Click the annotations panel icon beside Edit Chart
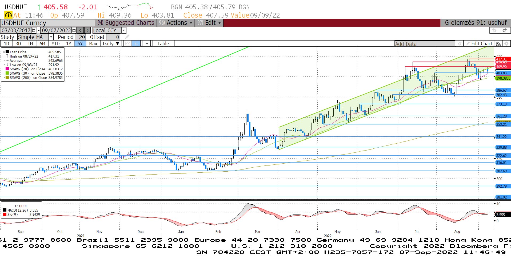This screenshot has width=511, height=267. tap(498, 44)
